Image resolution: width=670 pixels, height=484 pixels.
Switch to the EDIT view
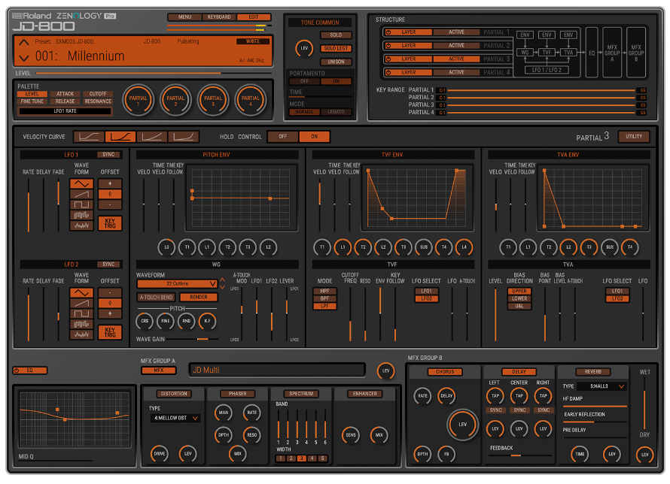coord(254,17)
